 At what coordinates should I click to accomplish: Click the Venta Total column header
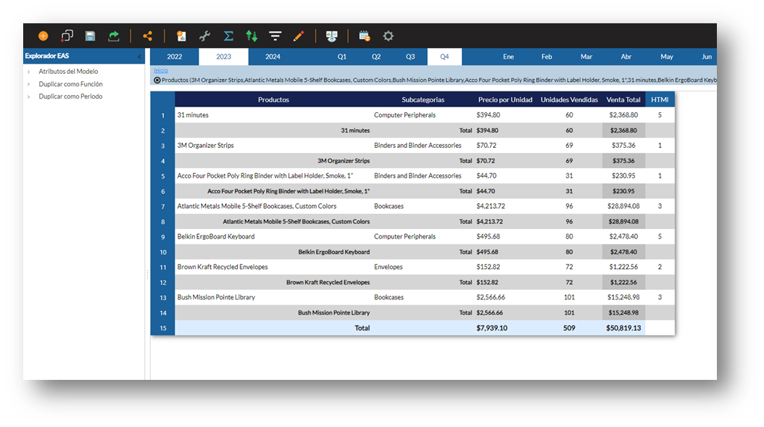[x=623, y=99]
